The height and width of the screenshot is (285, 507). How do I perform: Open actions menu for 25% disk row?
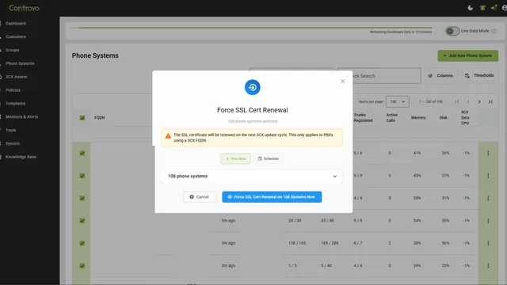[488, 266]
